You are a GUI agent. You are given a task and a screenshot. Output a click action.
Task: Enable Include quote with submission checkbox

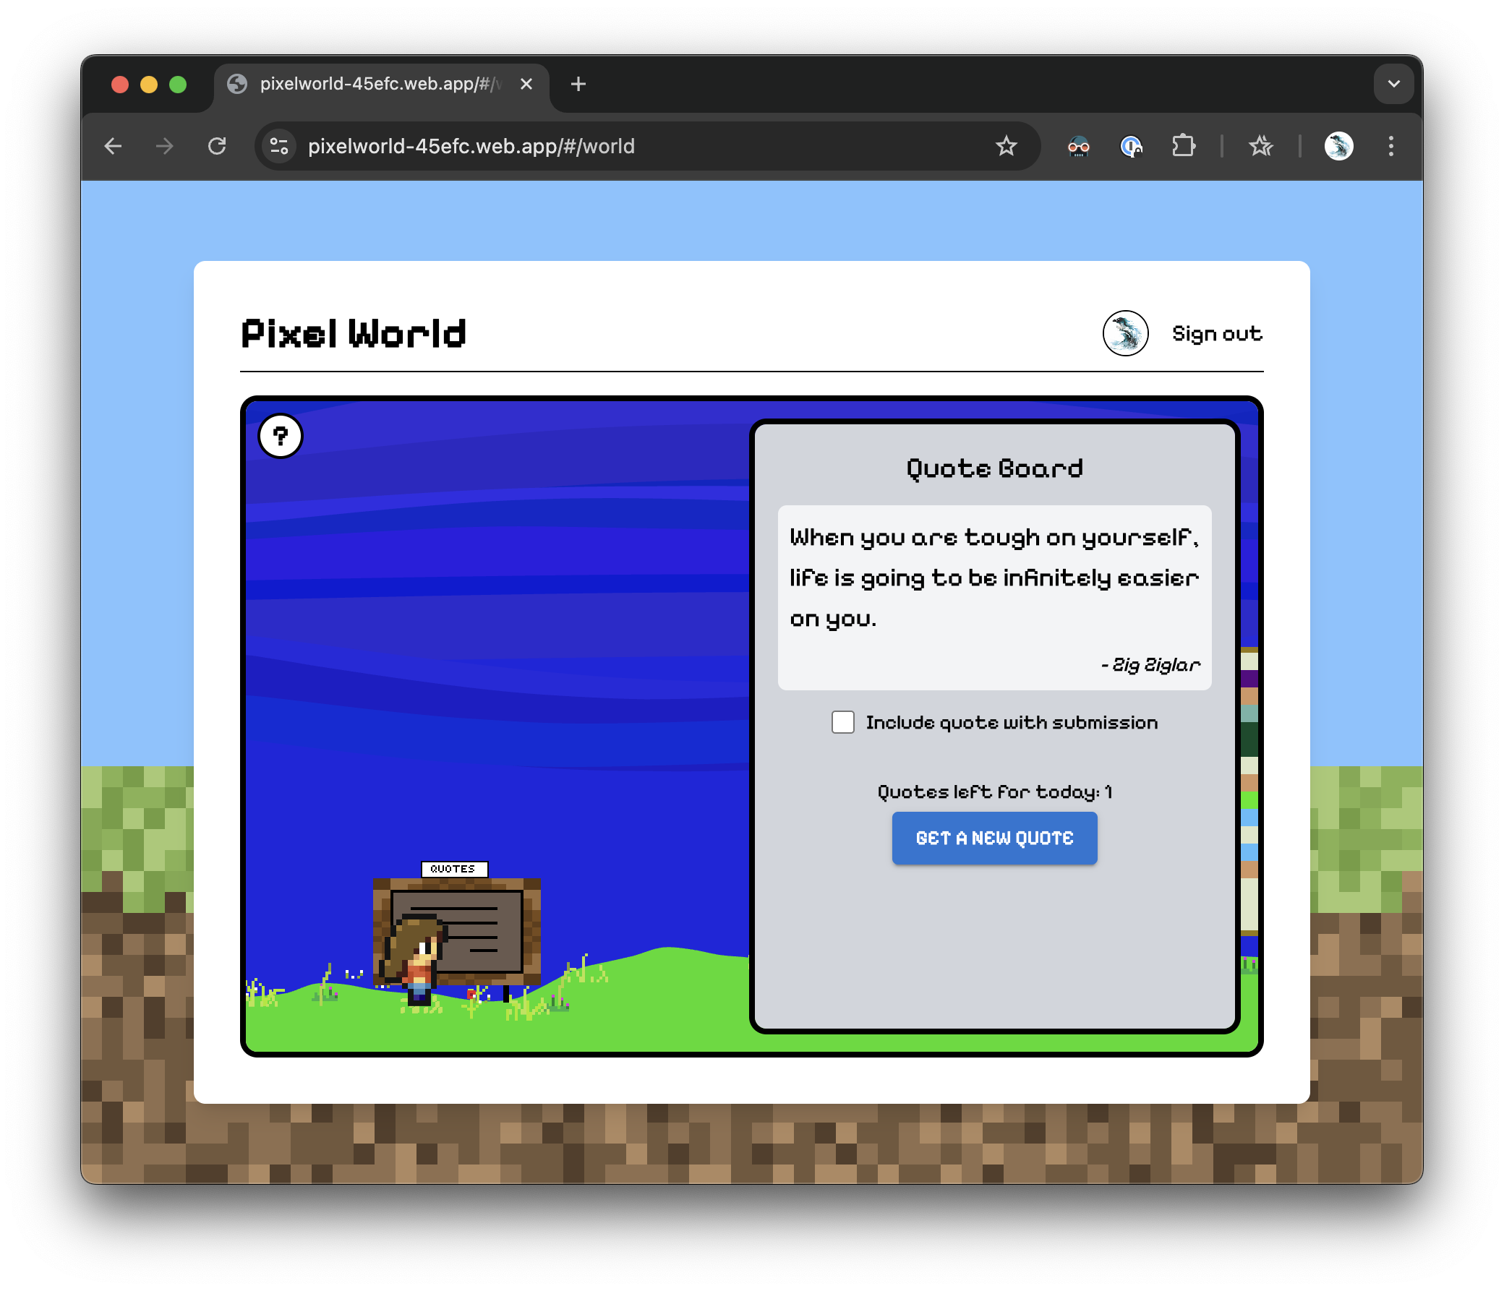click(x=842, y=722)
